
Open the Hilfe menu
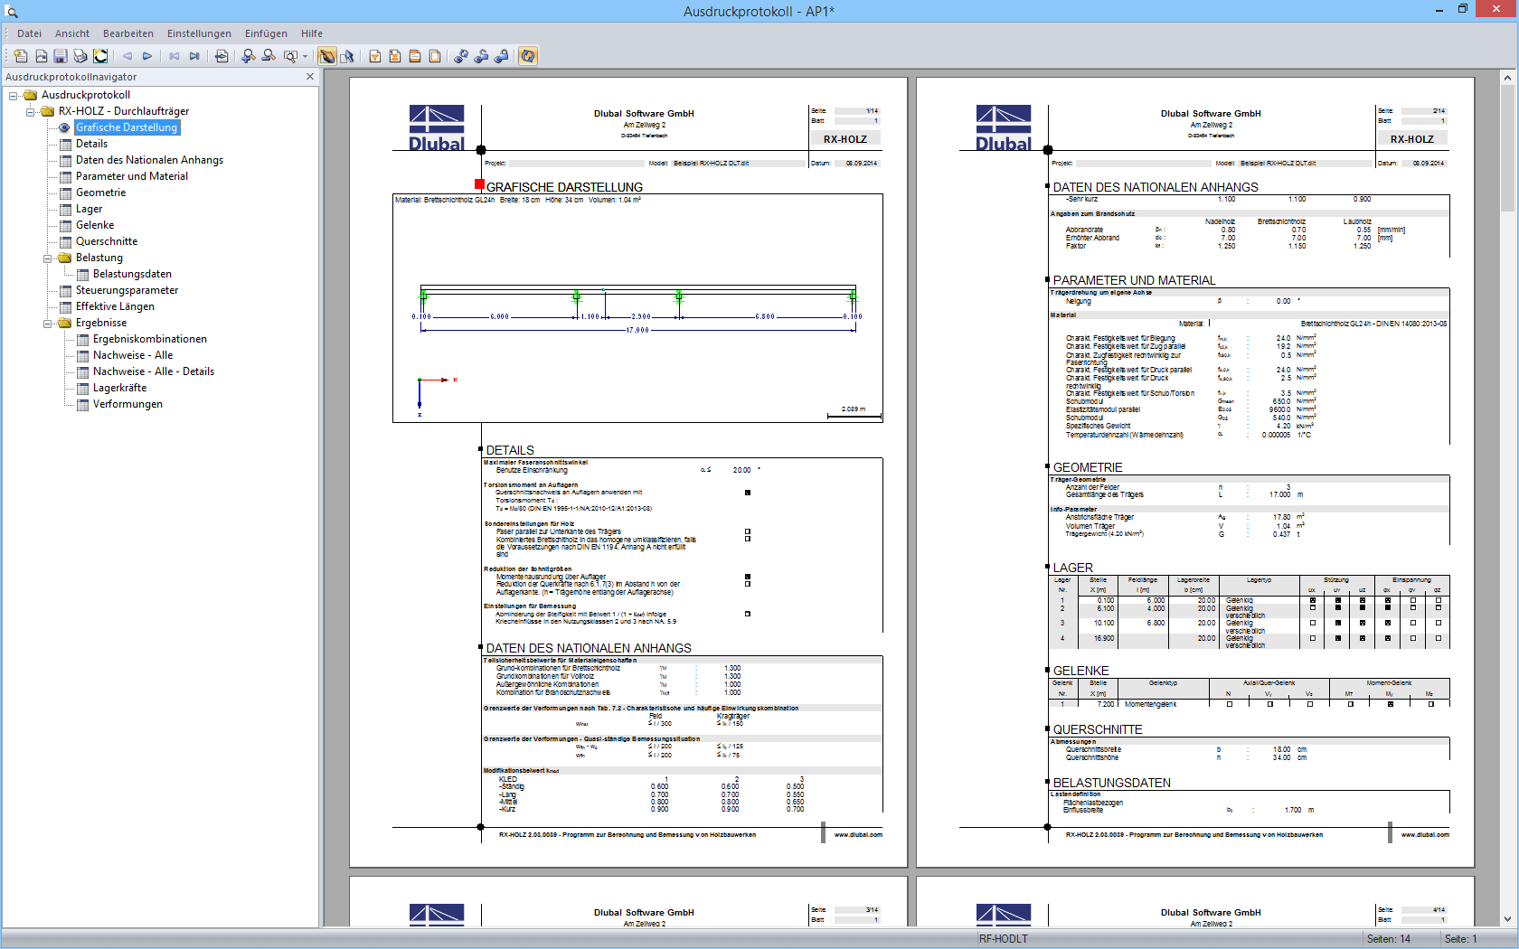point(312,33)
